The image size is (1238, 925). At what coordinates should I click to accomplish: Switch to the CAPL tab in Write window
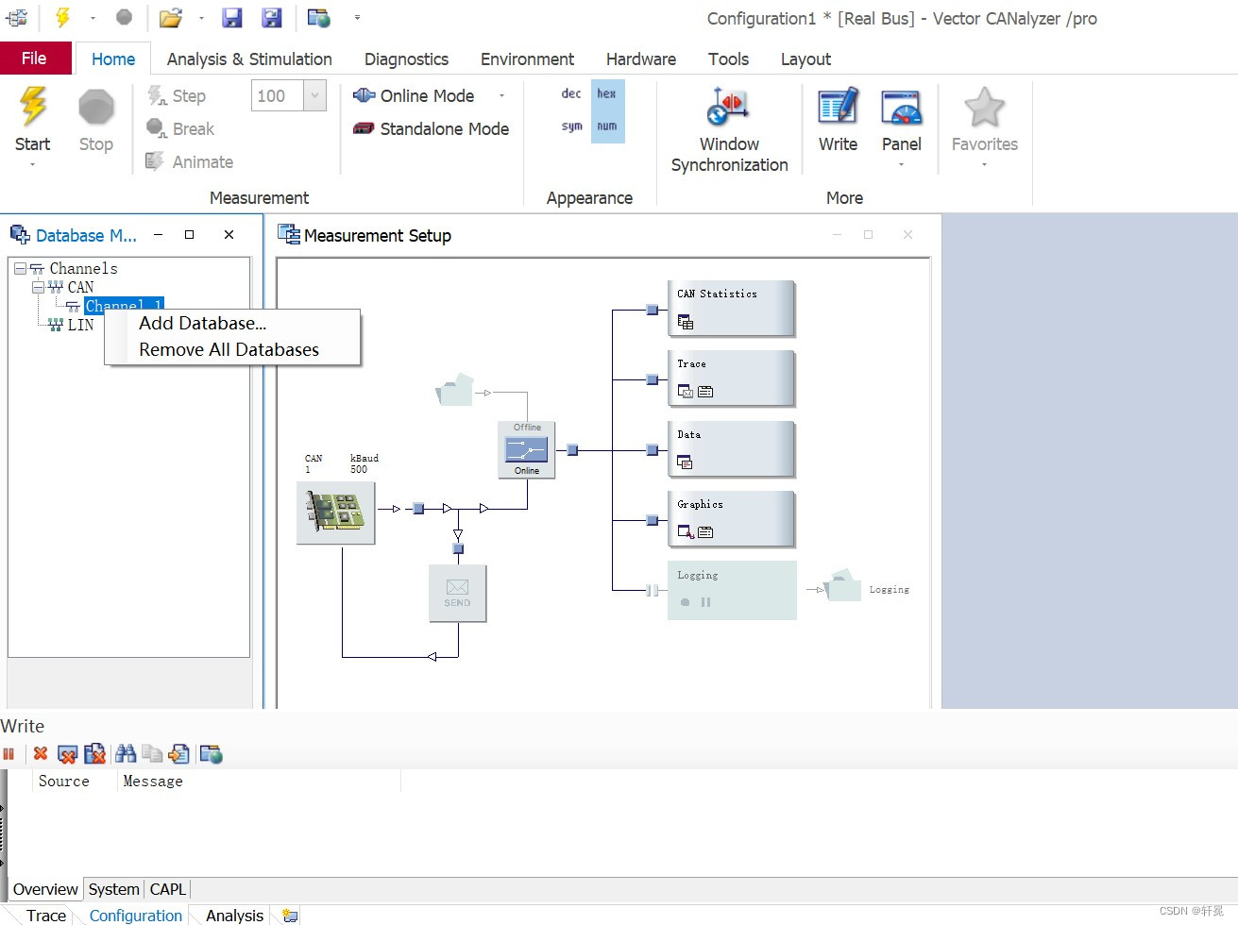point(168,889)
